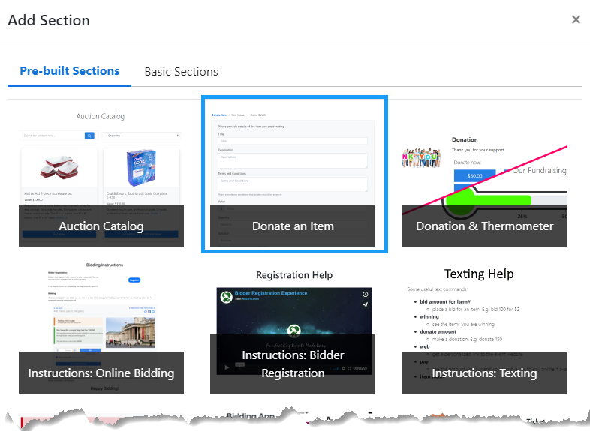This screenshot has height=431, width=590.
Task: Select the Pre-built Sections tab
Action: (70, 71)
